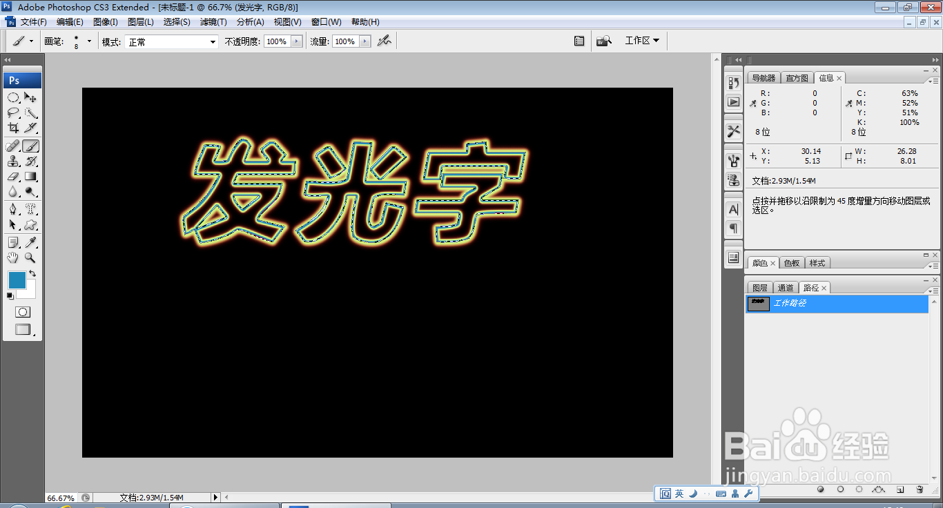Select the Clone Stamp tool
Viewport: 943px width, 508px height.
point(13,162)
